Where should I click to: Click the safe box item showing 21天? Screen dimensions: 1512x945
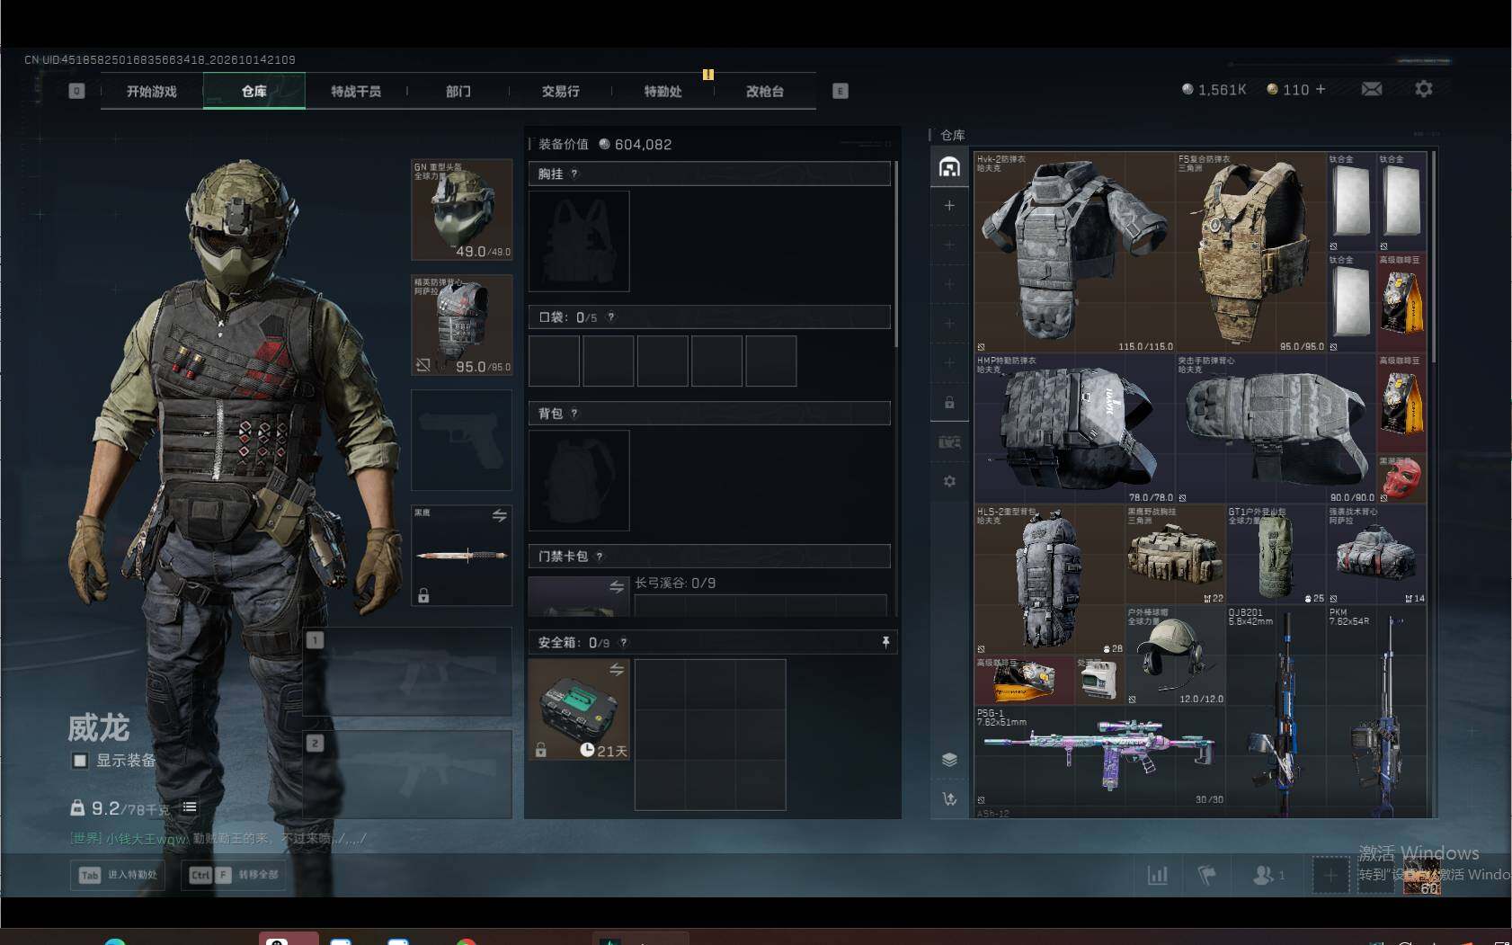[x=579, y=709]
